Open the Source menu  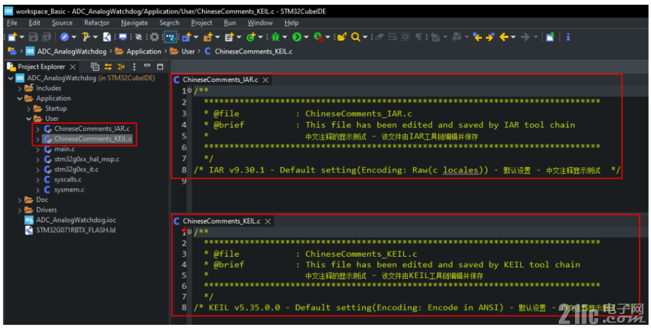point(62,23)
